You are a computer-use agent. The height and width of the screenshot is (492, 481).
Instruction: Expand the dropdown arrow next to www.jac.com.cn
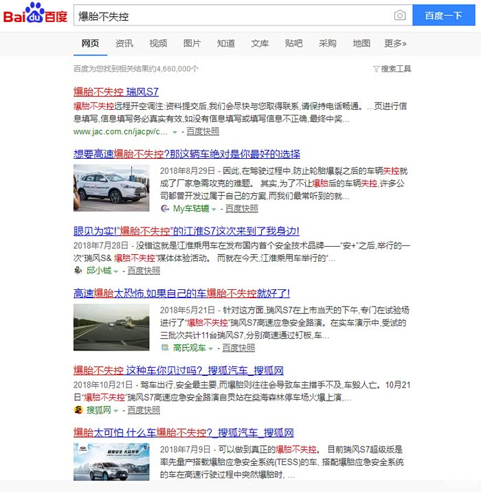(x=175, y=132)
